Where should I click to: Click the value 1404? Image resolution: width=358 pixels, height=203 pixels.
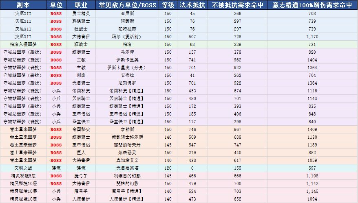[x=312, y=60]
